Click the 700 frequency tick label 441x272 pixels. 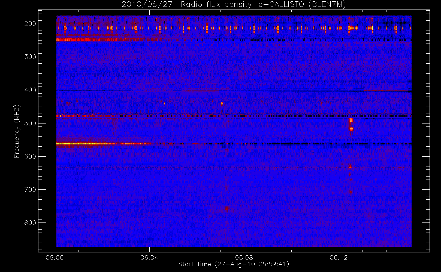[30, 190]
